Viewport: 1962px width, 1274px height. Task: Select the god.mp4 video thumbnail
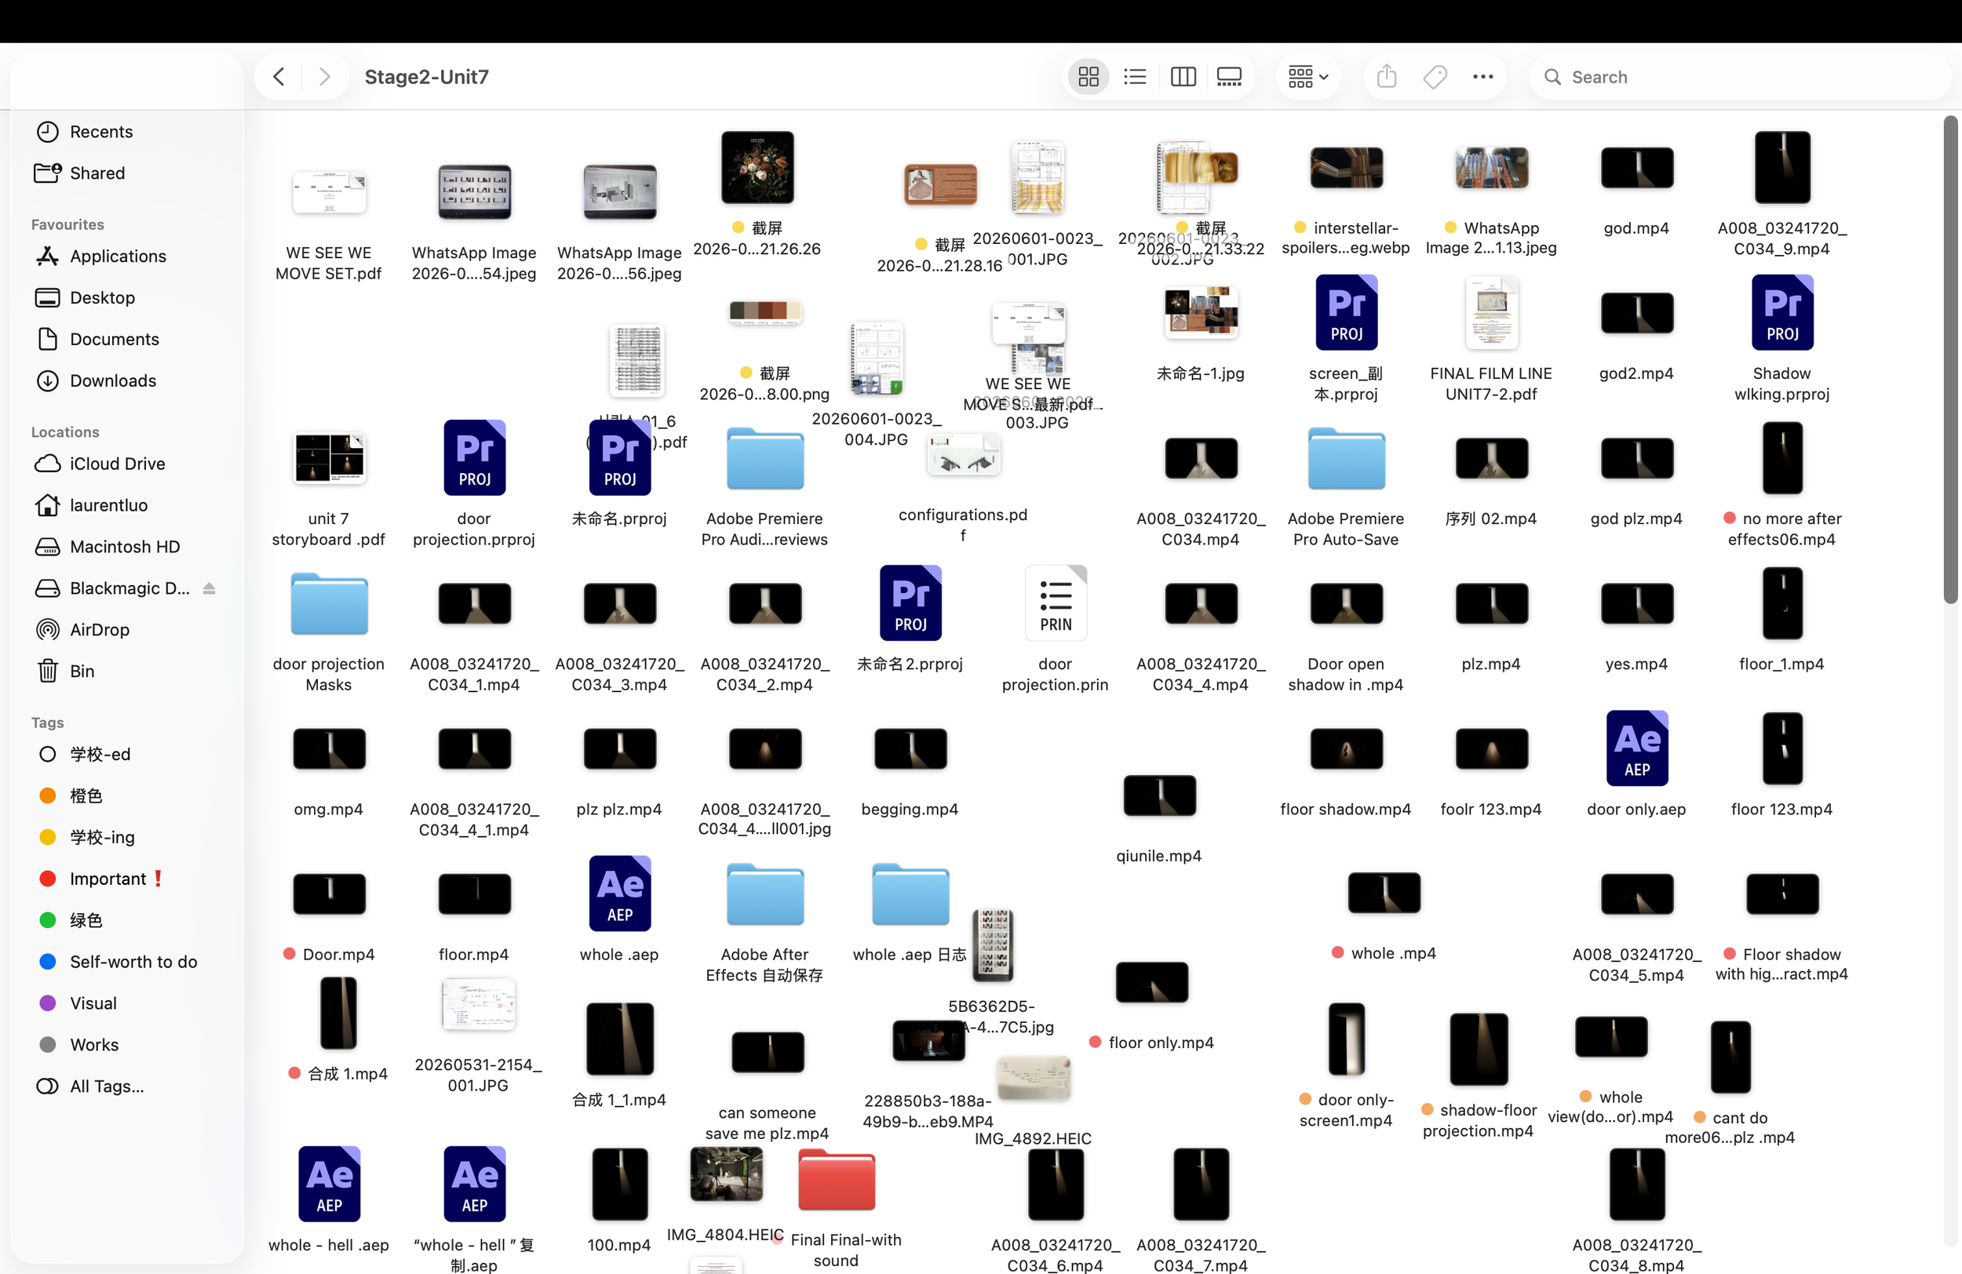pos(1636,168)
